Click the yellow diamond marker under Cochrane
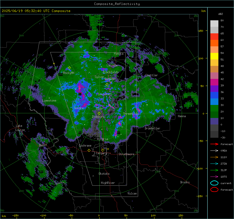Screen dimensions: 234x219 [89, 150]
